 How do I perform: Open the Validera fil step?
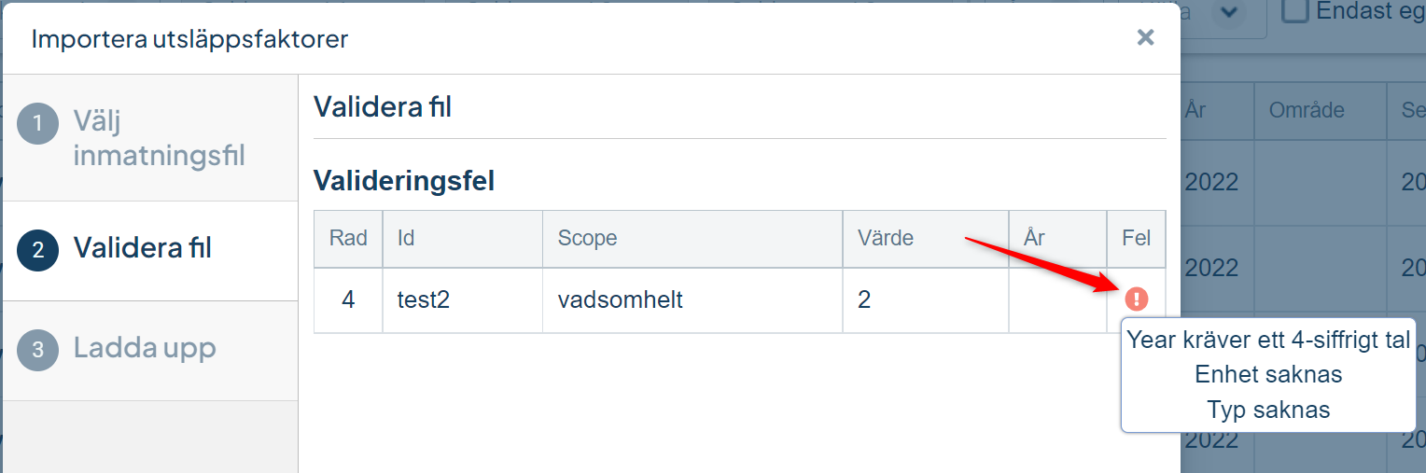click(x=150, y=250)
